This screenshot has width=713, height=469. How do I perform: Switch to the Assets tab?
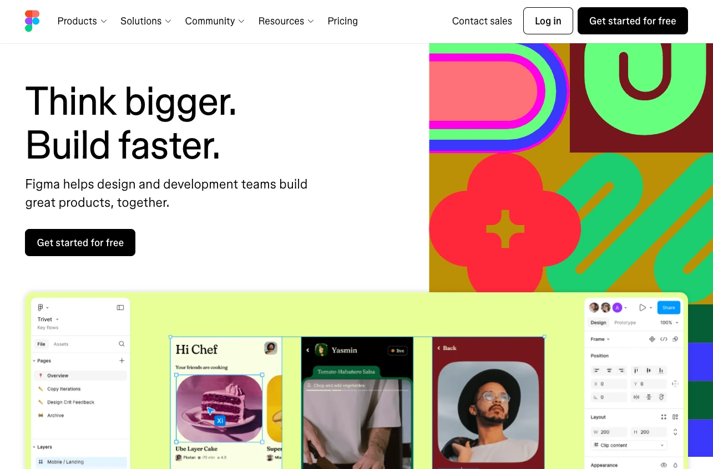[61, 344]
